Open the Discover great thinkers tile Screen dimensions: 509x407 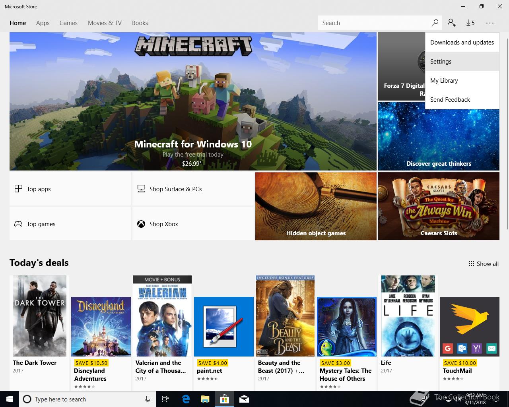[x=439, y=136]
